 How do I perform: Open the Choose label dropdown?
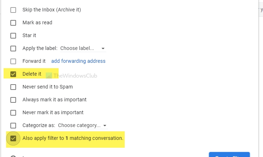[x=82, y=48]
